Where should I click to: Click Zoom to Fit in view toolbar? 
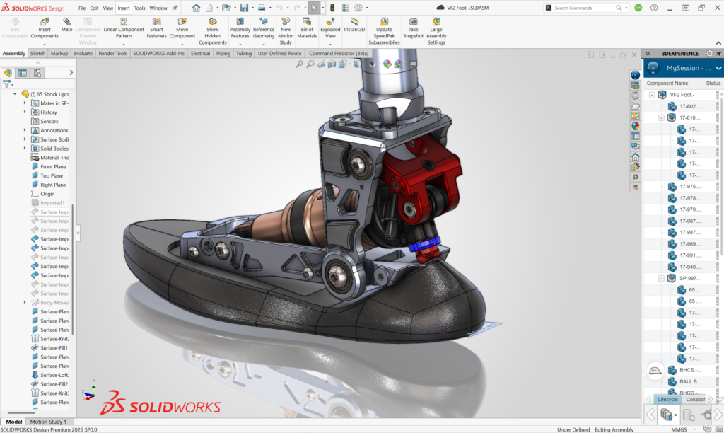(300, 64)
